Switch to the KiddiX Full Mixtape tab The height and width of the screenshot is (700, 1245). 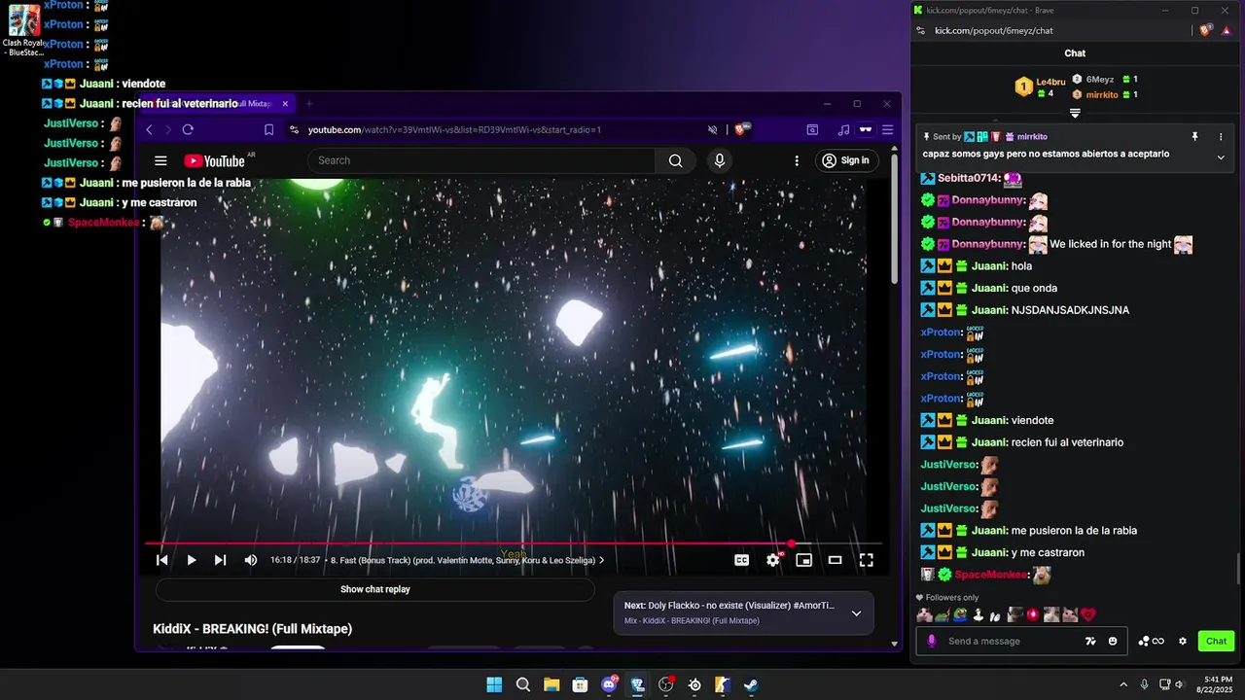(215, 103)
